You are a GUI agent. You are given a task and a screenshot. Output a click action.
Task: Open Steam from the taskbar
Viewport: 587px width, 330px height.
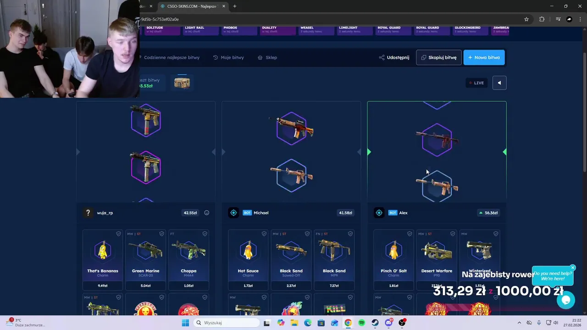(375, 323)
